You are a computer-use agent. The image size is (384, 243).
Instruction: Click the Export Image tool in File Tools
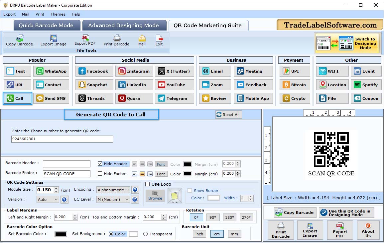click(x=54, y=40)
